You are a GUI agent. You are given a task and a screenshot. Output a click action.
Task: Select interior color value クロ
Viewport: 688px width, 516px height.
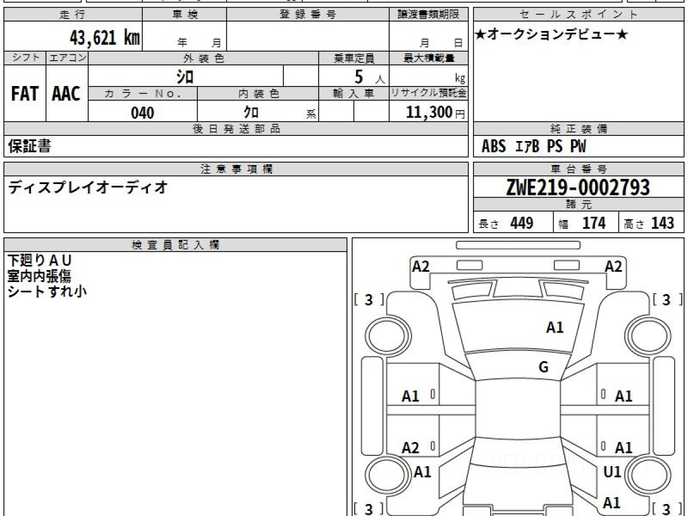[250, 112]
